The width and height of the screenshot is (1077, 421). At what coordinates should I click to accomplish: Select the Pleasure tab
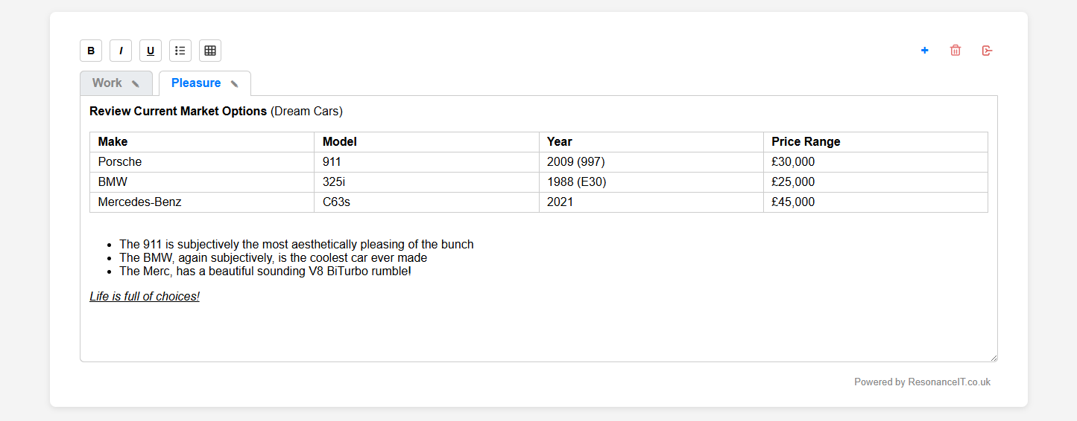195,83
